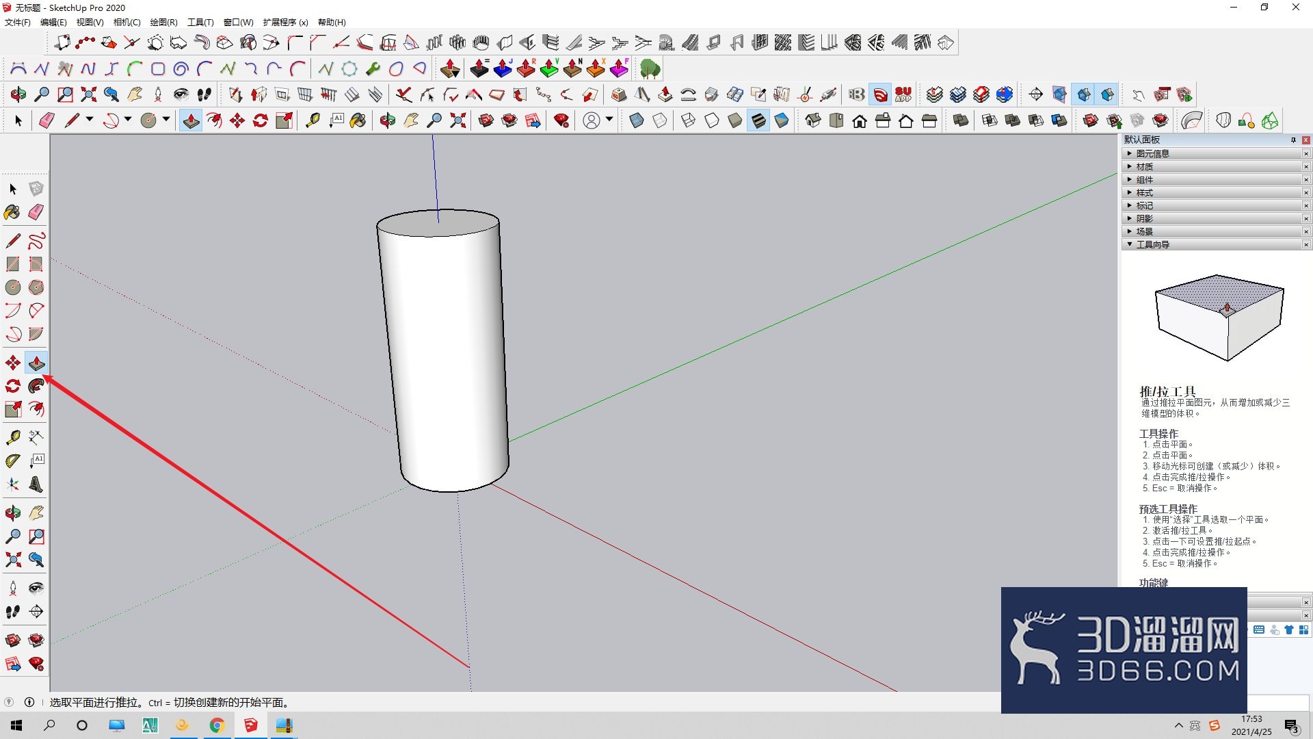Enable Hidden Line face style
This screenshot has width=1313, height=739.
point(712,121)
